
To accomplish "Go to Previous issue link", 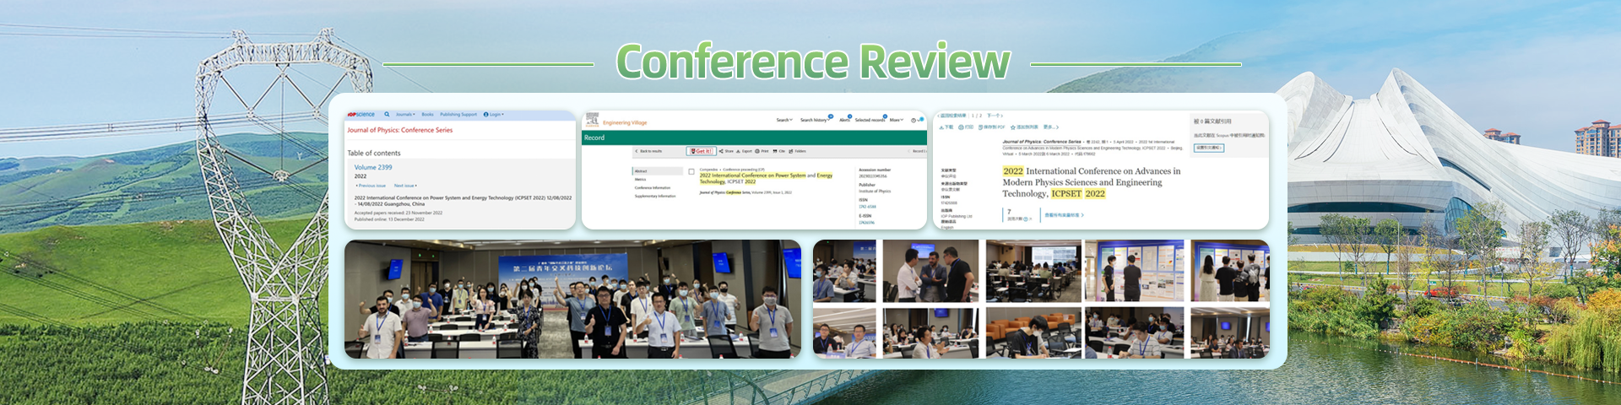I will click(x=371, y=186).
